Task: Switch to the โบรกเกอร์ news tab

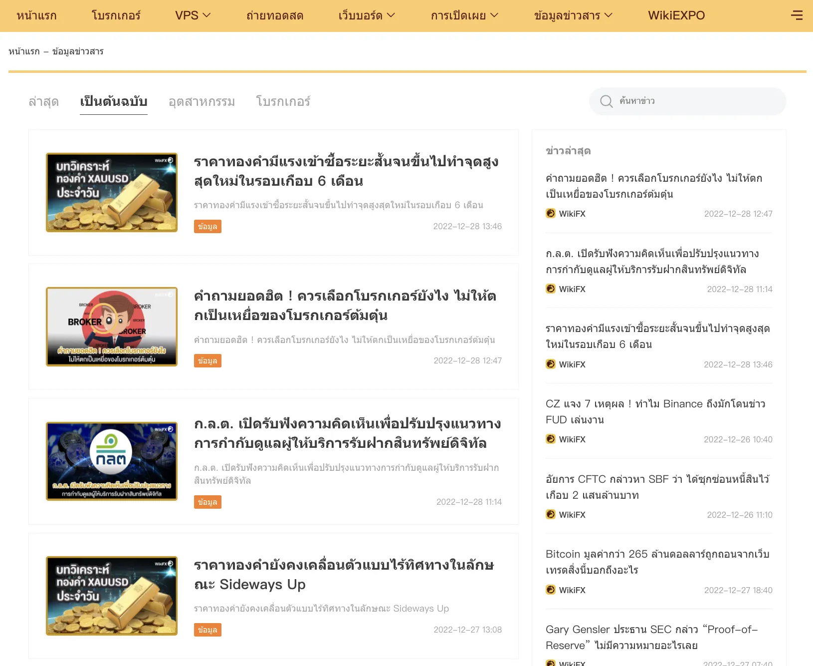Action: coord(283,101)
